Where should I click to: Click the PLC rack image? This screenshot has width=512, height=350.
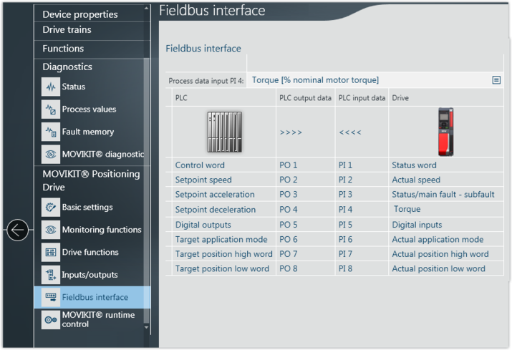click(223, 132)
